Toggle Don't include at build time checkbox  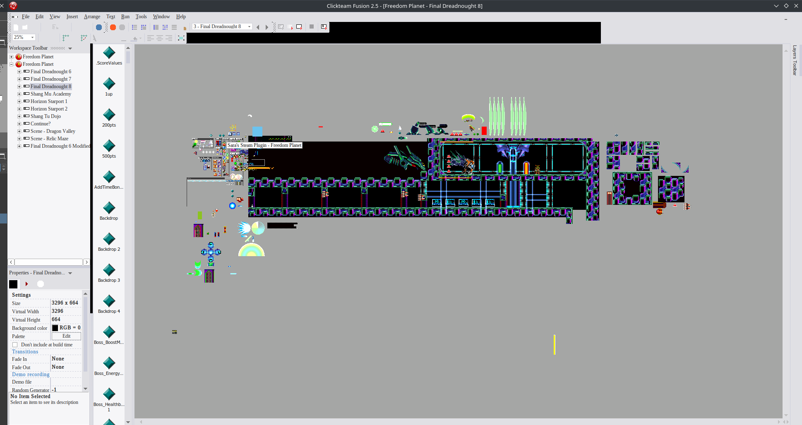click(15, 345)
